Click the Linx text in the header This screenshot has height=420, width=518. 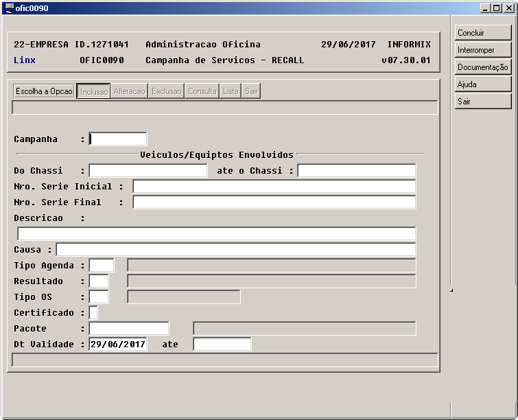[x=25, y=60]
